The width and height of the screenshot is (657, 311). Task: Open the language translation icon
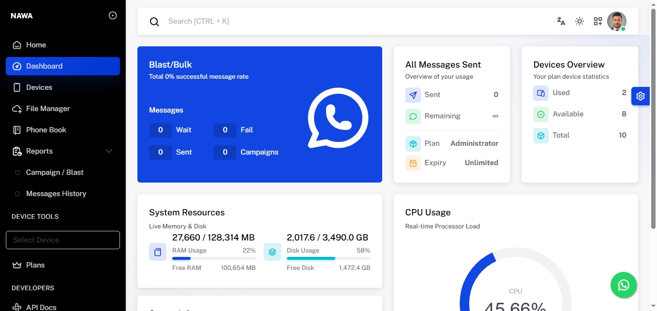[x=561, y=21]
